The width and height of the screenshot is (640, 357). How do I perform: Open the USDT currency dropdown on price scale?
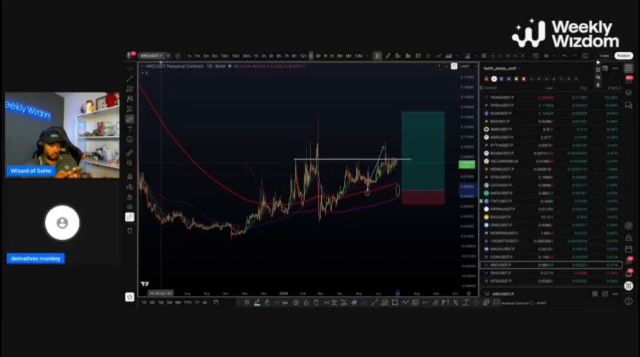(467, 66)
